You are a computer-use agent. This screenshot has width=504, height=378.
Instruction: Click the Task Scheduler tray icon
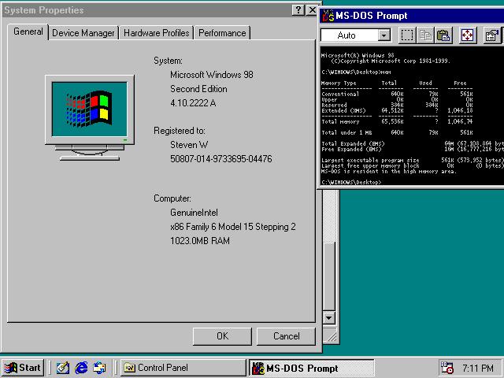coord(447,368)
